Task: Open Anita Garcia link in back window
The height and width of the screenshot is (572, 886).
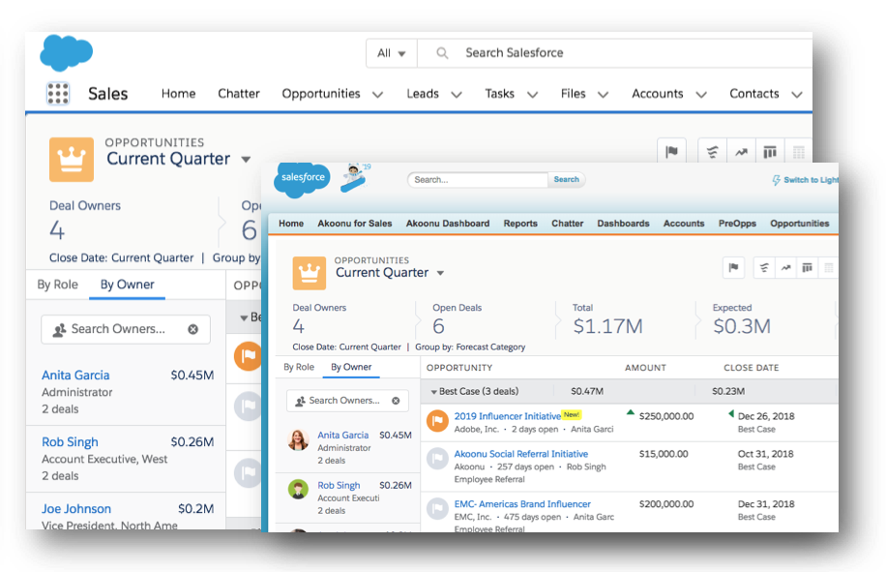Action: (x=75, y=376)
